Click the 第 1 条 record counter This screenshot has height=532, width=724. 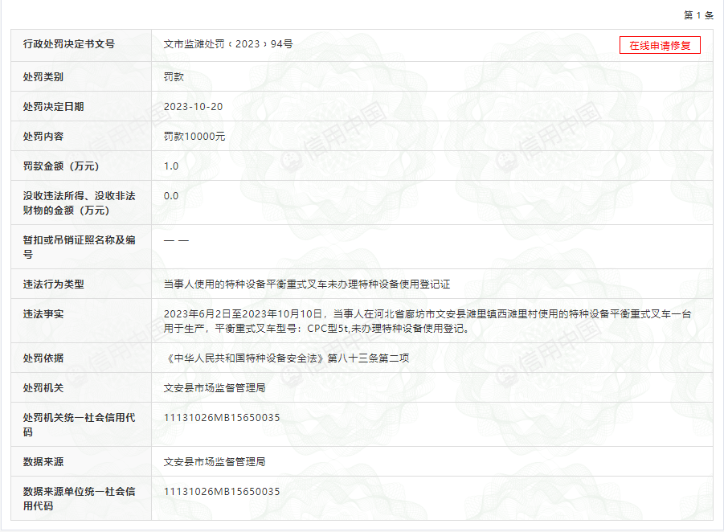pyautogui.click(x=697, y=15)
